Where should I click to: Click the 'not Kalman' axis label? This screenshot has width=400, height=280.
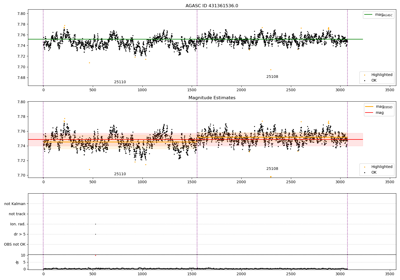(x=15, y=204)
